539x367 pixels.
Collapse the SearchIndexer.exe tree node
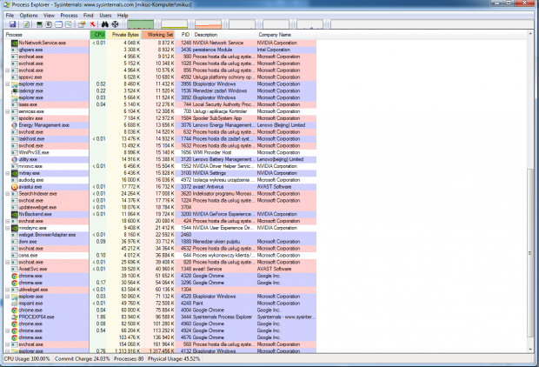point(7,194)
